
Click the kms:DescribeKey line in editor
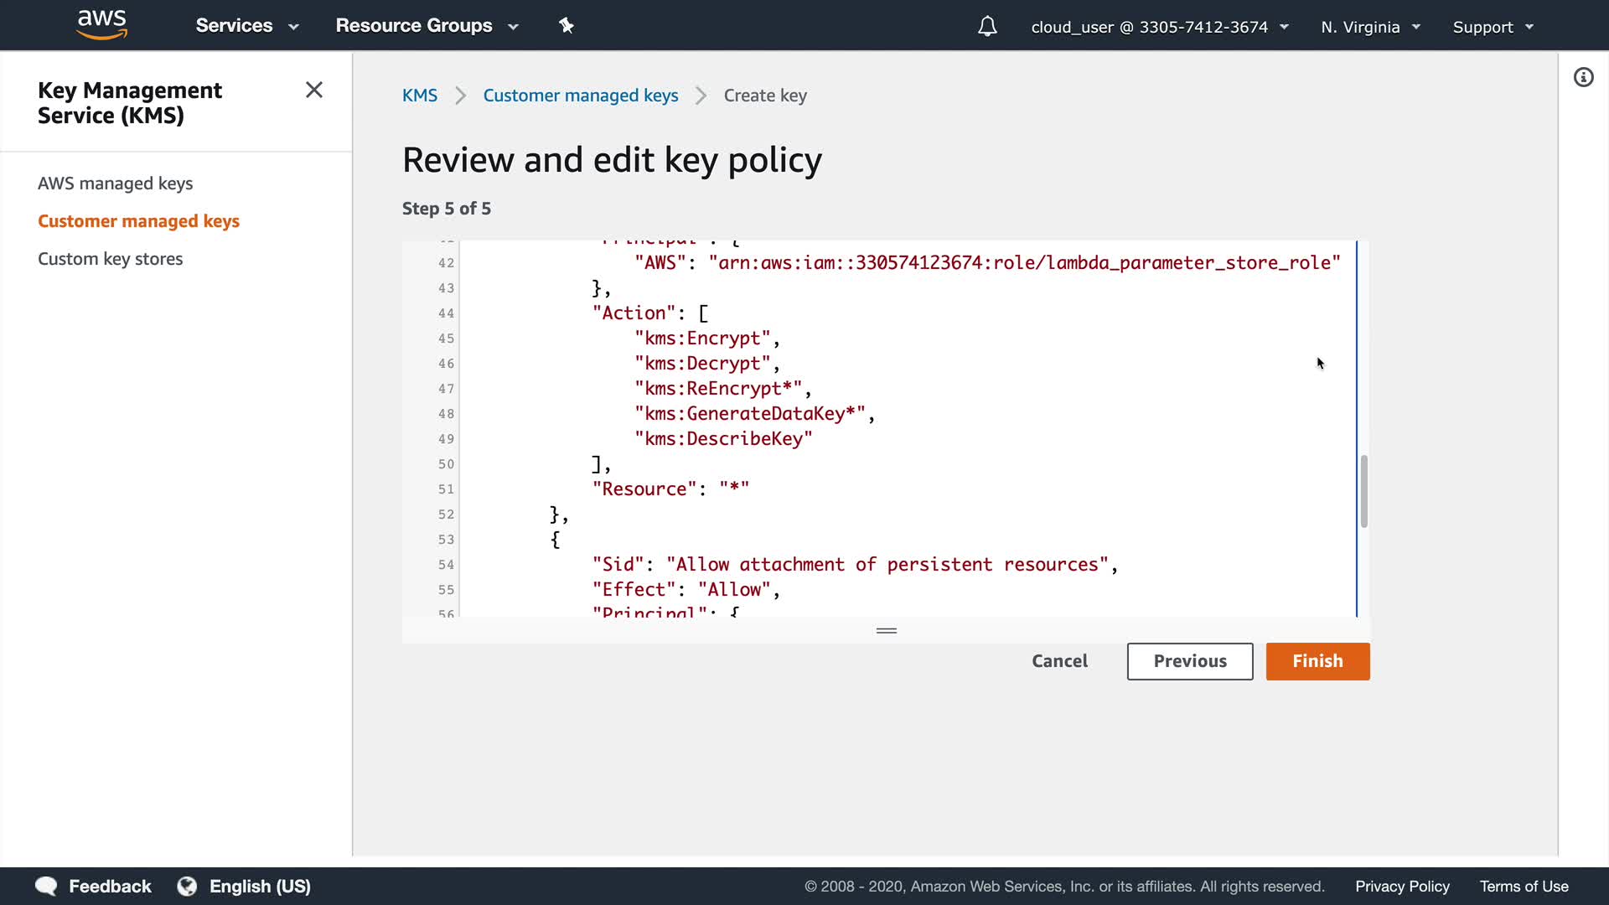(722, 438)
